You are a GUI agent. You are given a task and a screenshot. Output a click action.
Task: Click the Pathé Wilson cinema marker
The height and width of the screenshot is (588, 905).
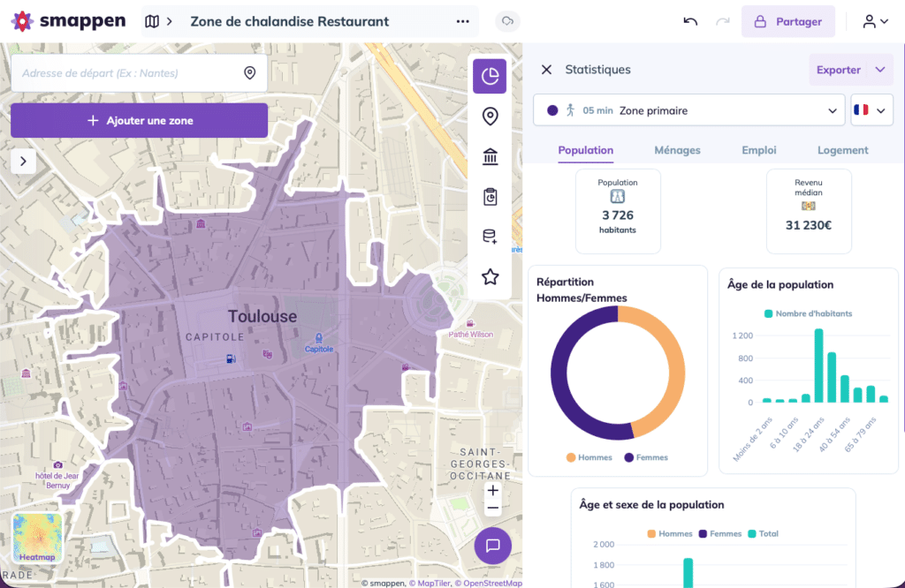470,323
